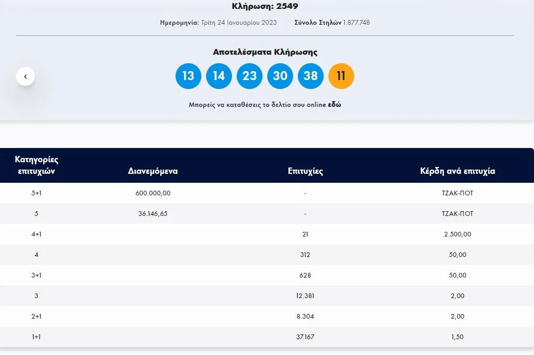Select the 1+1 category row label
The image size is (534, 355).
(x=36, y=337)
